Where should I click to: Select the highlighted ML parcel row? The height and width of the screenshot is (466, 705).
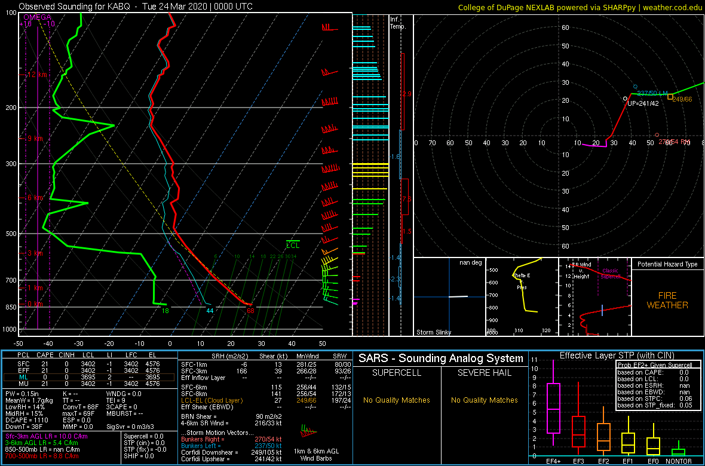(90, 378)
